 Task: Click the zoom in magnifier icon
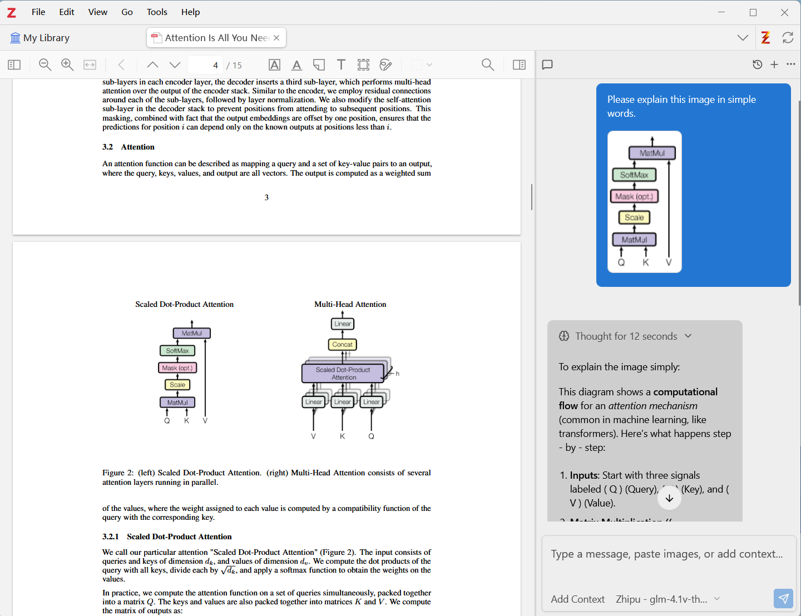coord(67,64)
